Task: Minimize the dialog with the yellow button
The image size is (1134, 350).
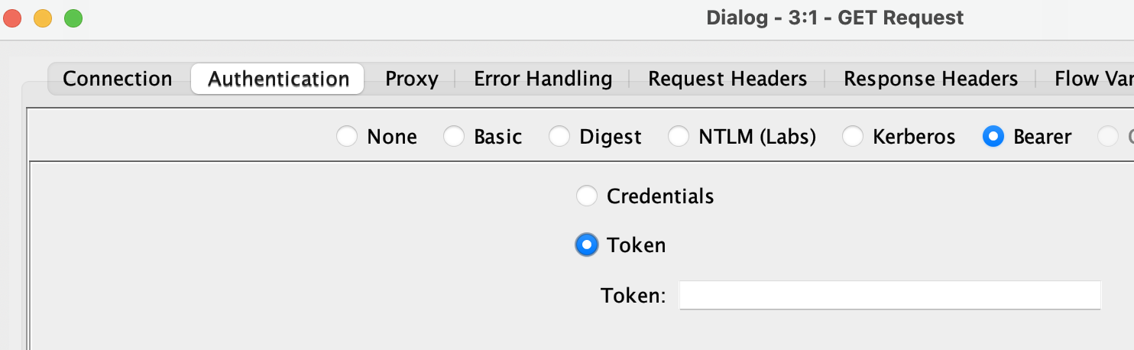Action: click(43, 18)
